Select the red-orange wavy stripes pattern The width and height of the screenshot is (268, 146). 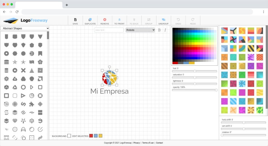pos(260,57)
